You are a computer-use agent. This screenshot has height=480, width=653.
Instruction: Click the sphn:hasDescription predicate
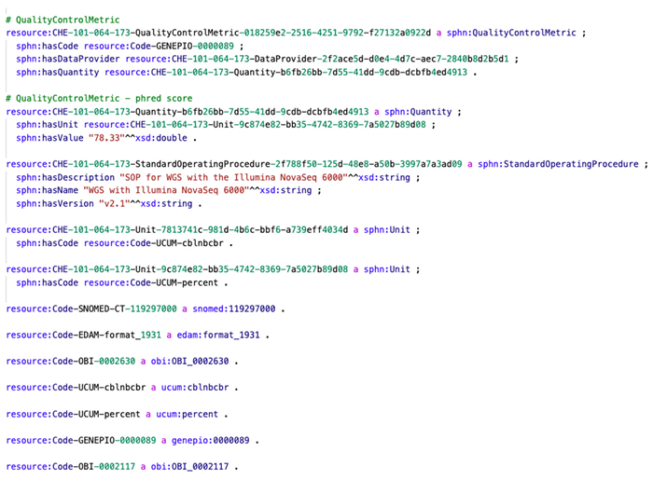point(61,177)
